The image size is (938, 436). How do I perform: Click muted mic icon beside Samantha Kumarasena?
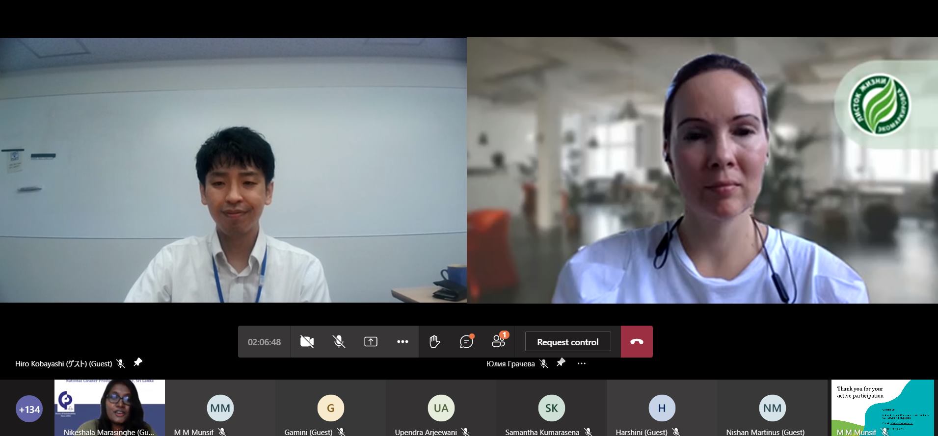pos(588,432)
